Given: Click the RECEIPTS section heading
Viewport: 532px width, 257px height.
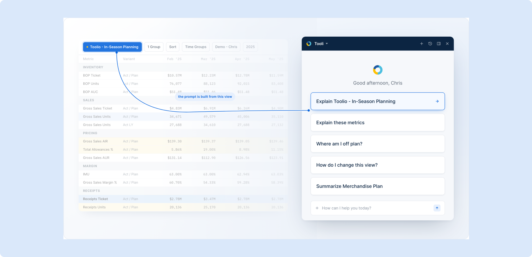Looking at the screenshot, I should click(92, 191).
